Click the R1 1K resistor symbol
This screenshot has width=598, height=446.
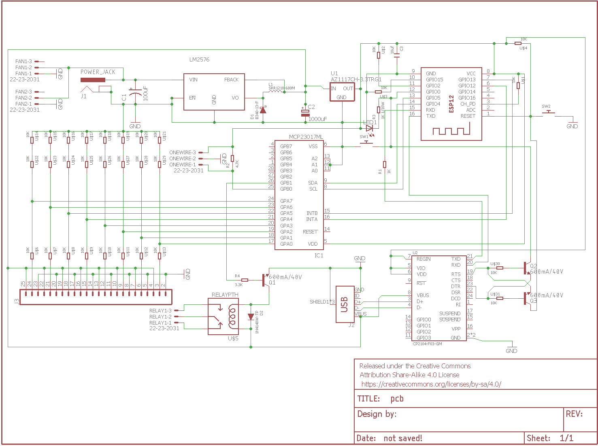385,164
